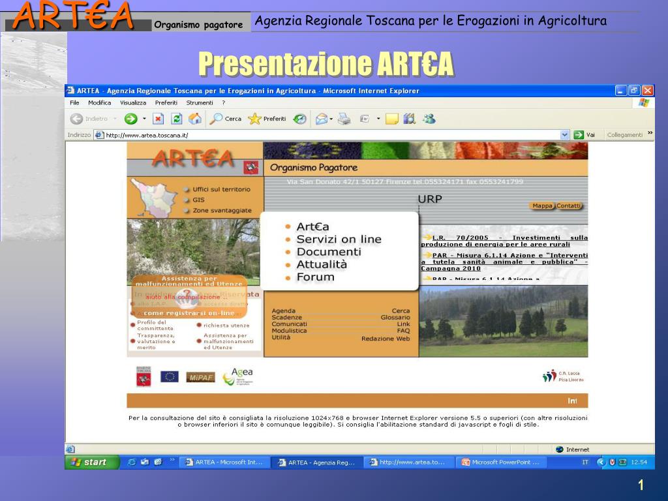Click the IT language indicator in tray
This screenshot has width=668, height=501.
coord(585,463)
